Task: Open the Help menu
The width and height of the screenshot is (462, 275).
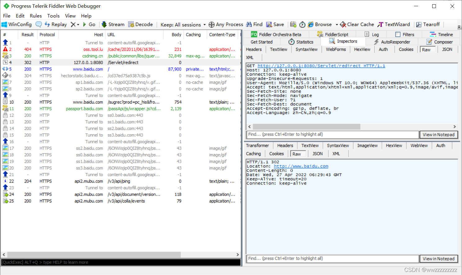Action: (86, 16)
